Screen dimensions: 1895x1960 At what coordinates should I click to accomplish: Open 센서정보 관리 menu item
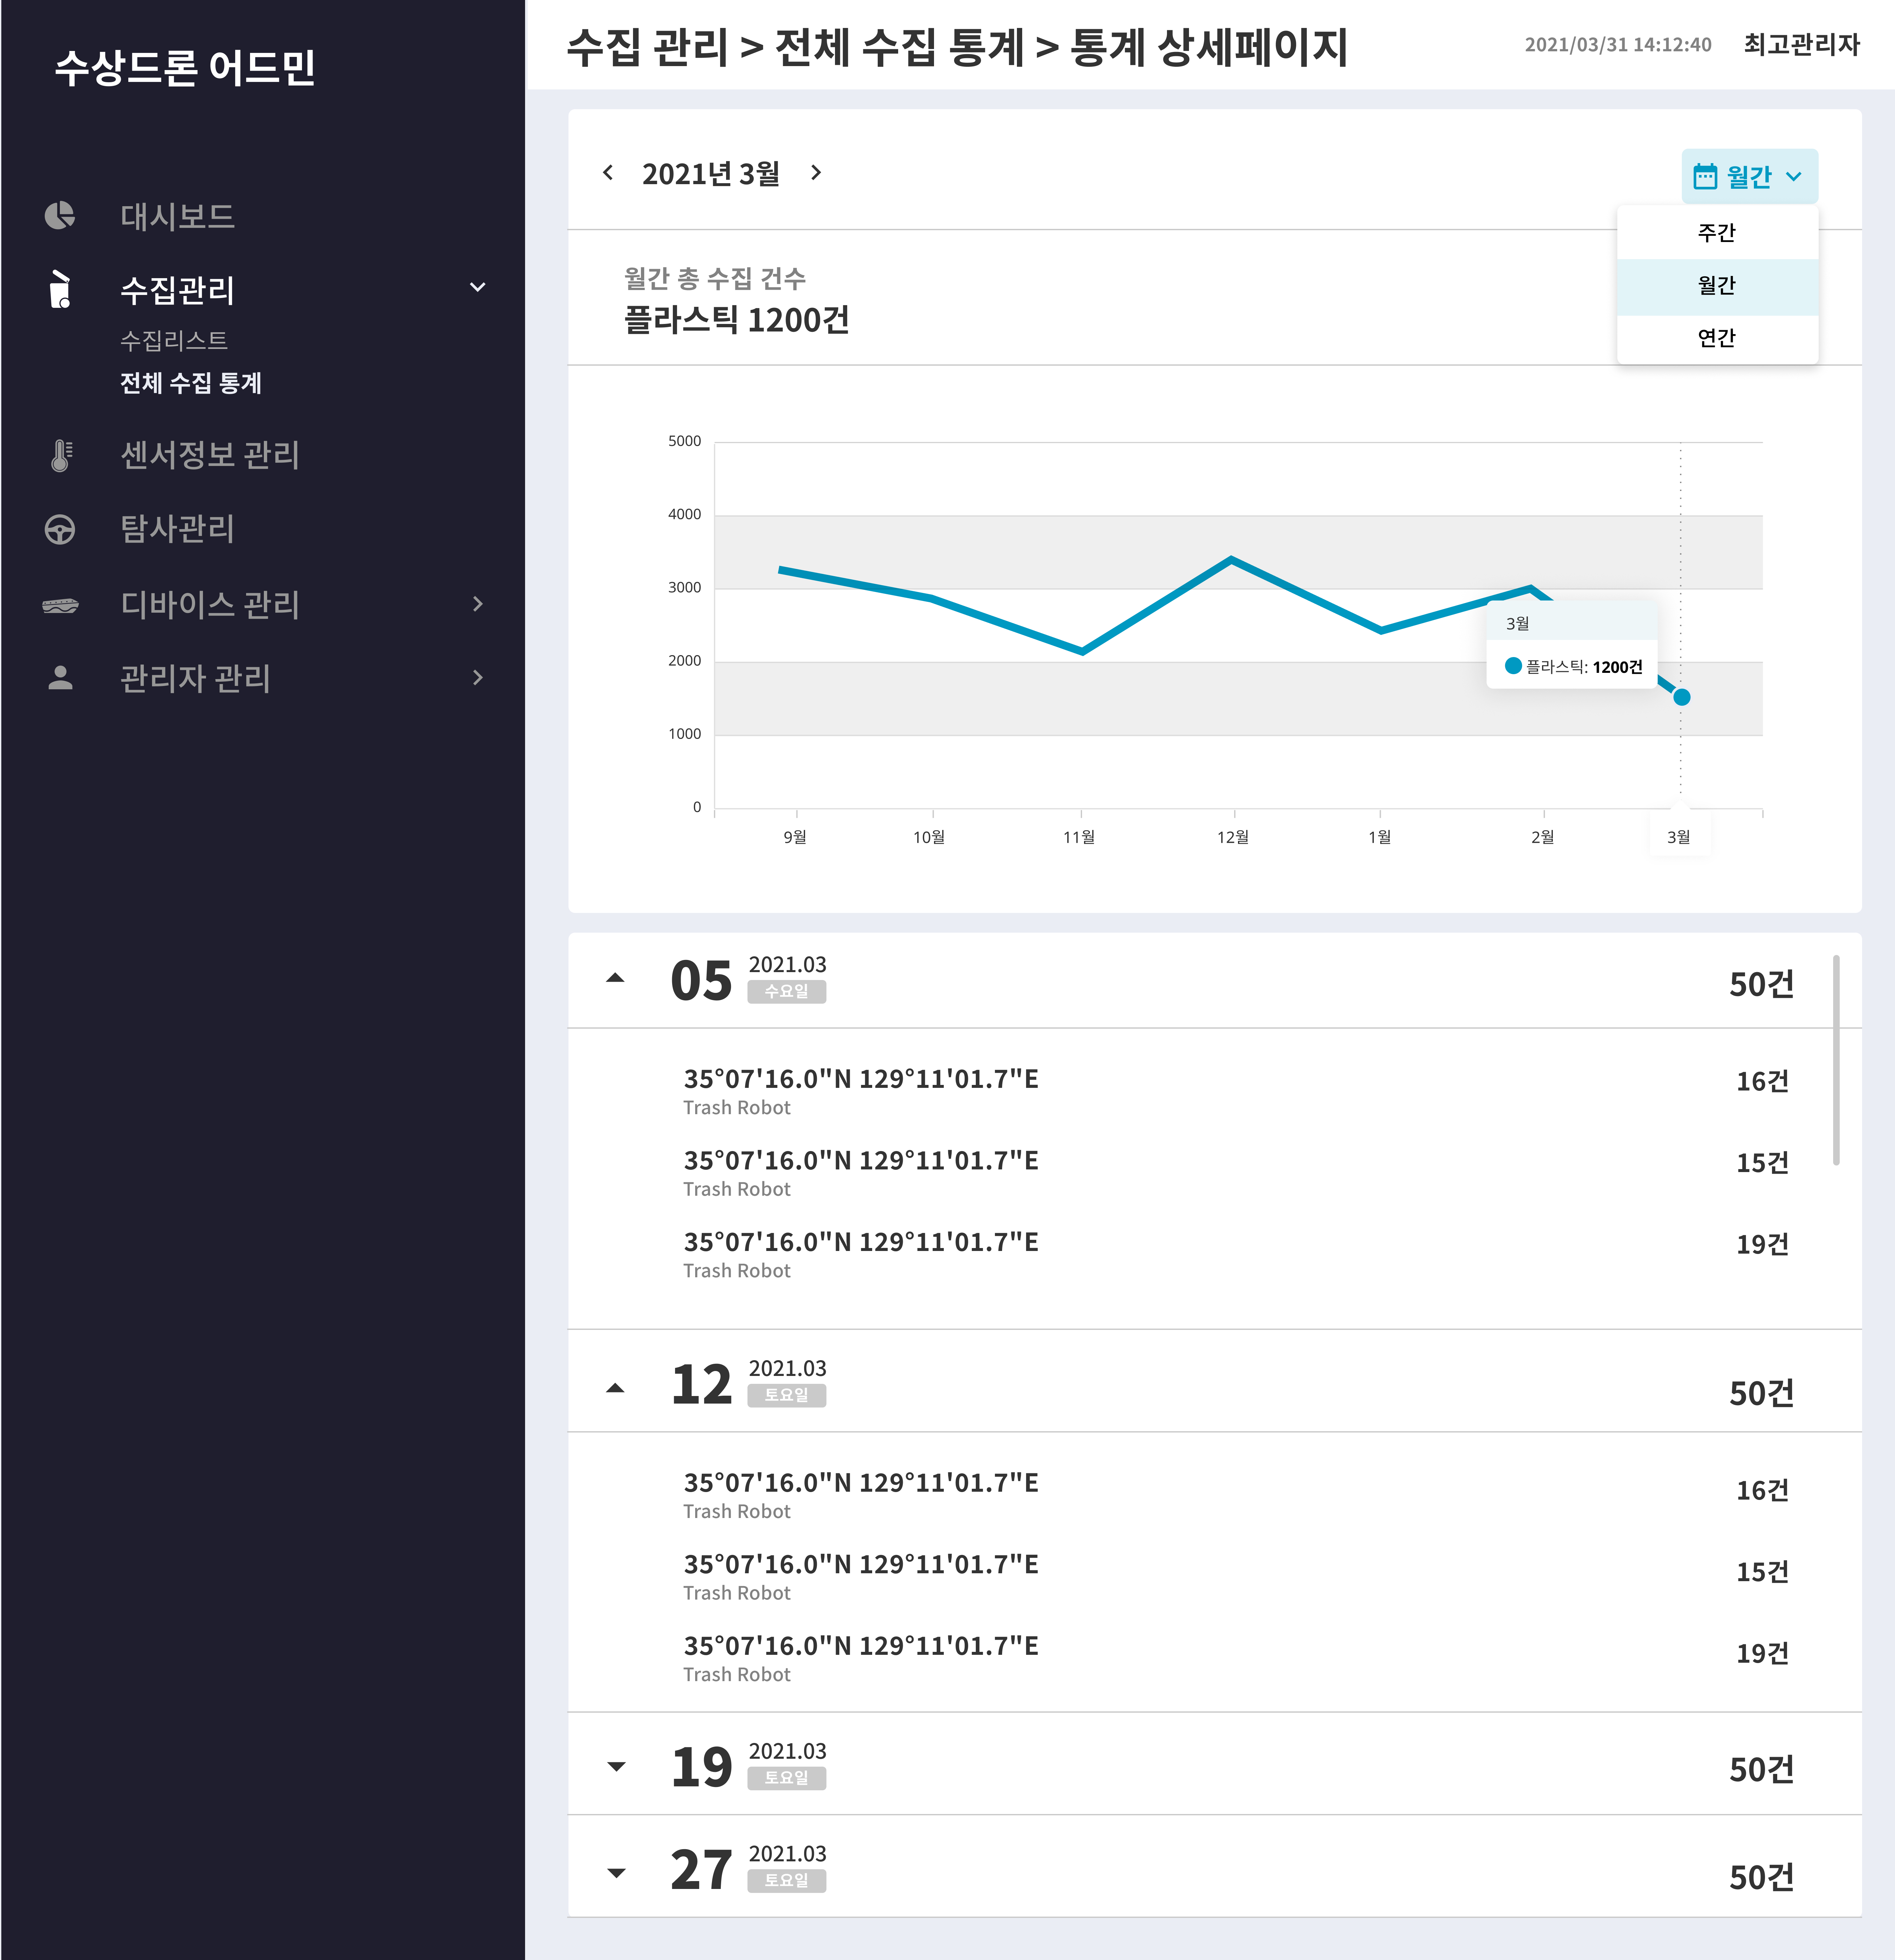coord(210,455)
